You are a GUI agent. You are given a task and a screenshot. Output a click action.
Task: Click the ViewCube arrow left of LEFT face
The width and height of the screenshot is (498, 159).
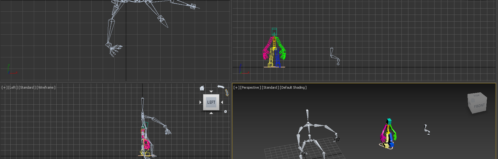click(200, 102)
